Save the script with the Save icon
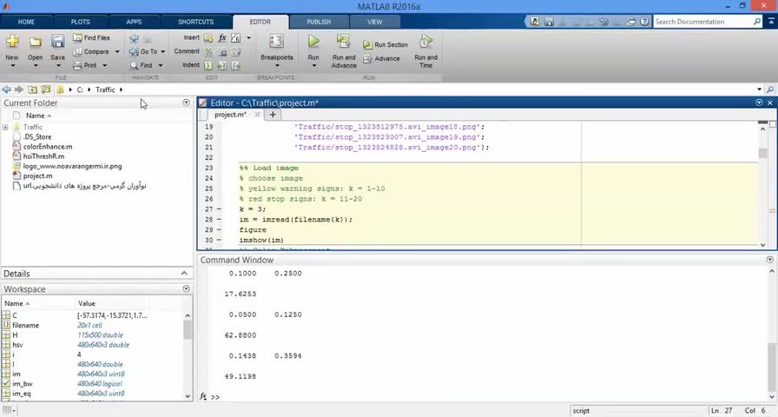 pos(57,42)
